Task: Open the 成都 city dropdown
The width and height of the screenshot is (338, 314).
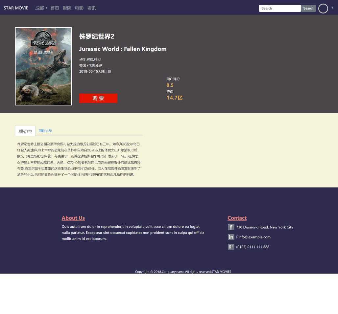Action: (x=41, y=8)
